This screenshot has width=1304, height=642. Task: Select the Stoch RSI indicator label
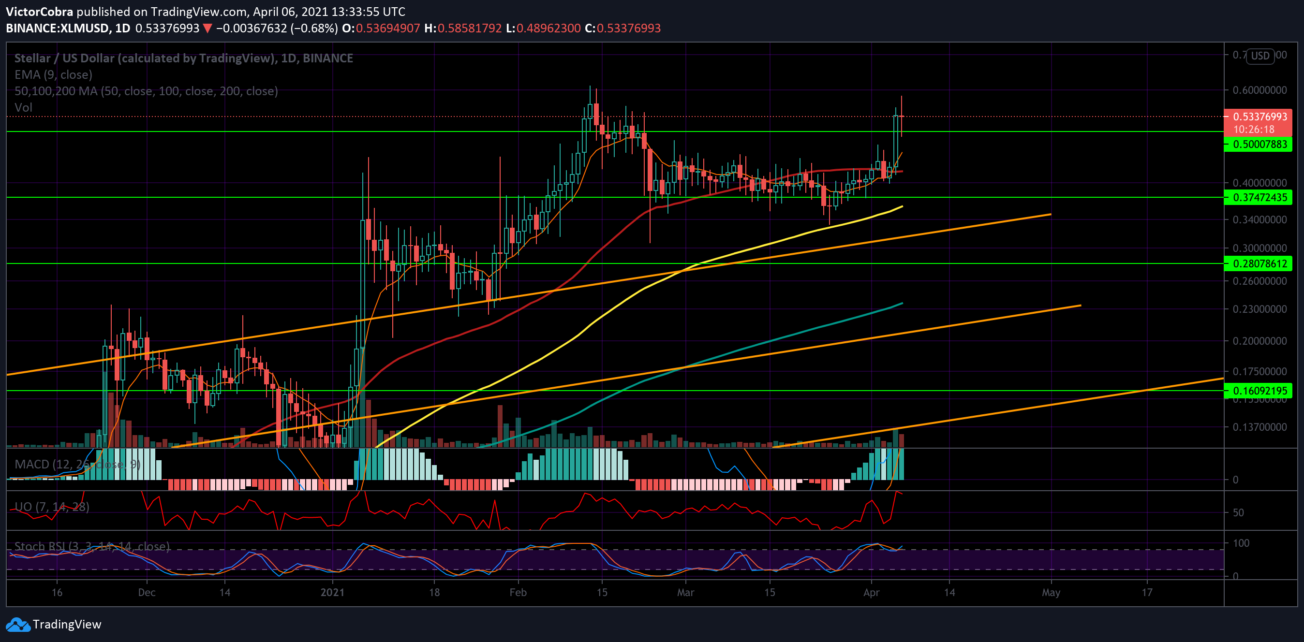pos(91,547)
